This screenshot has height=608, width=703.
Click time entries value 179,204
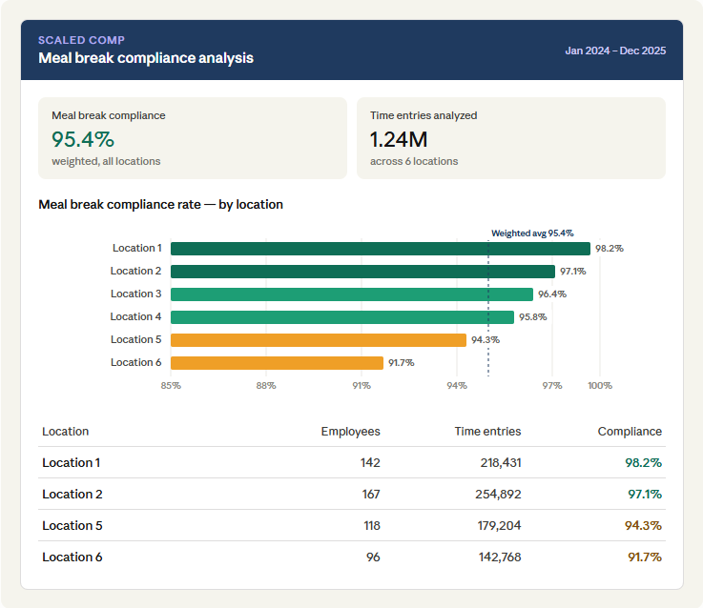click(x=500, y=525)
